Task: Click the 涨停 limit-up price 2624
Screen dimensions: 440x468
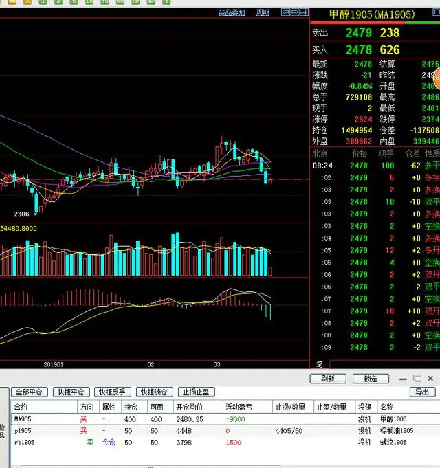Action: click(x=363, y=119)
